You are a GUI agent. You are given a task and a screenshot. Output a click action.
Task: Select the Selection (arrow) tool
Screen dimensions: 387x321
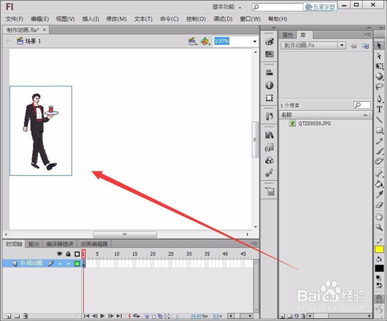click(x=379, y=45)
